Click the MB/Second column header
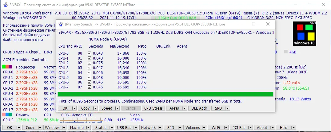Image resolution: width=331 pixels, height=132 pixels. click(x=119, y=46)
